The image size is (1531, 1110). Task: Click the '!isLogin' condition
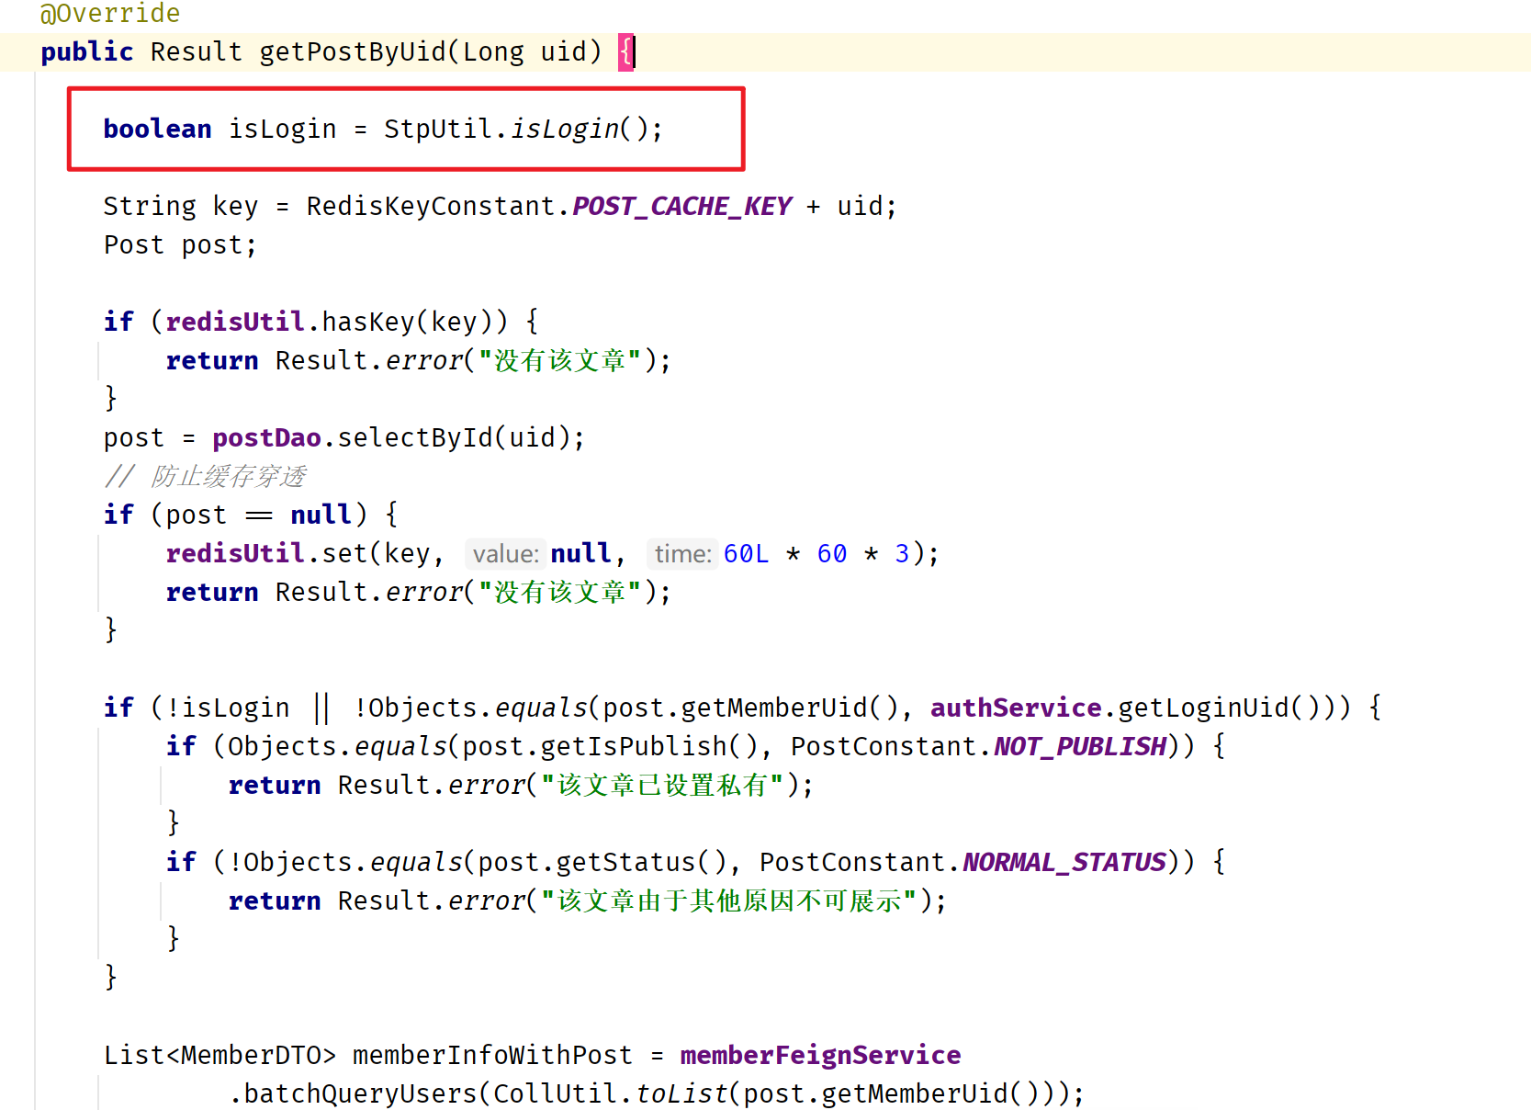[x=227, y=708]
